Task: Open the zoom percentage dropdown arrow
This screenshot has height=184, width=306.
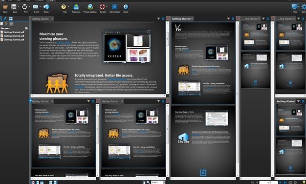Action: pyautogui.click(x=164, y=183)
